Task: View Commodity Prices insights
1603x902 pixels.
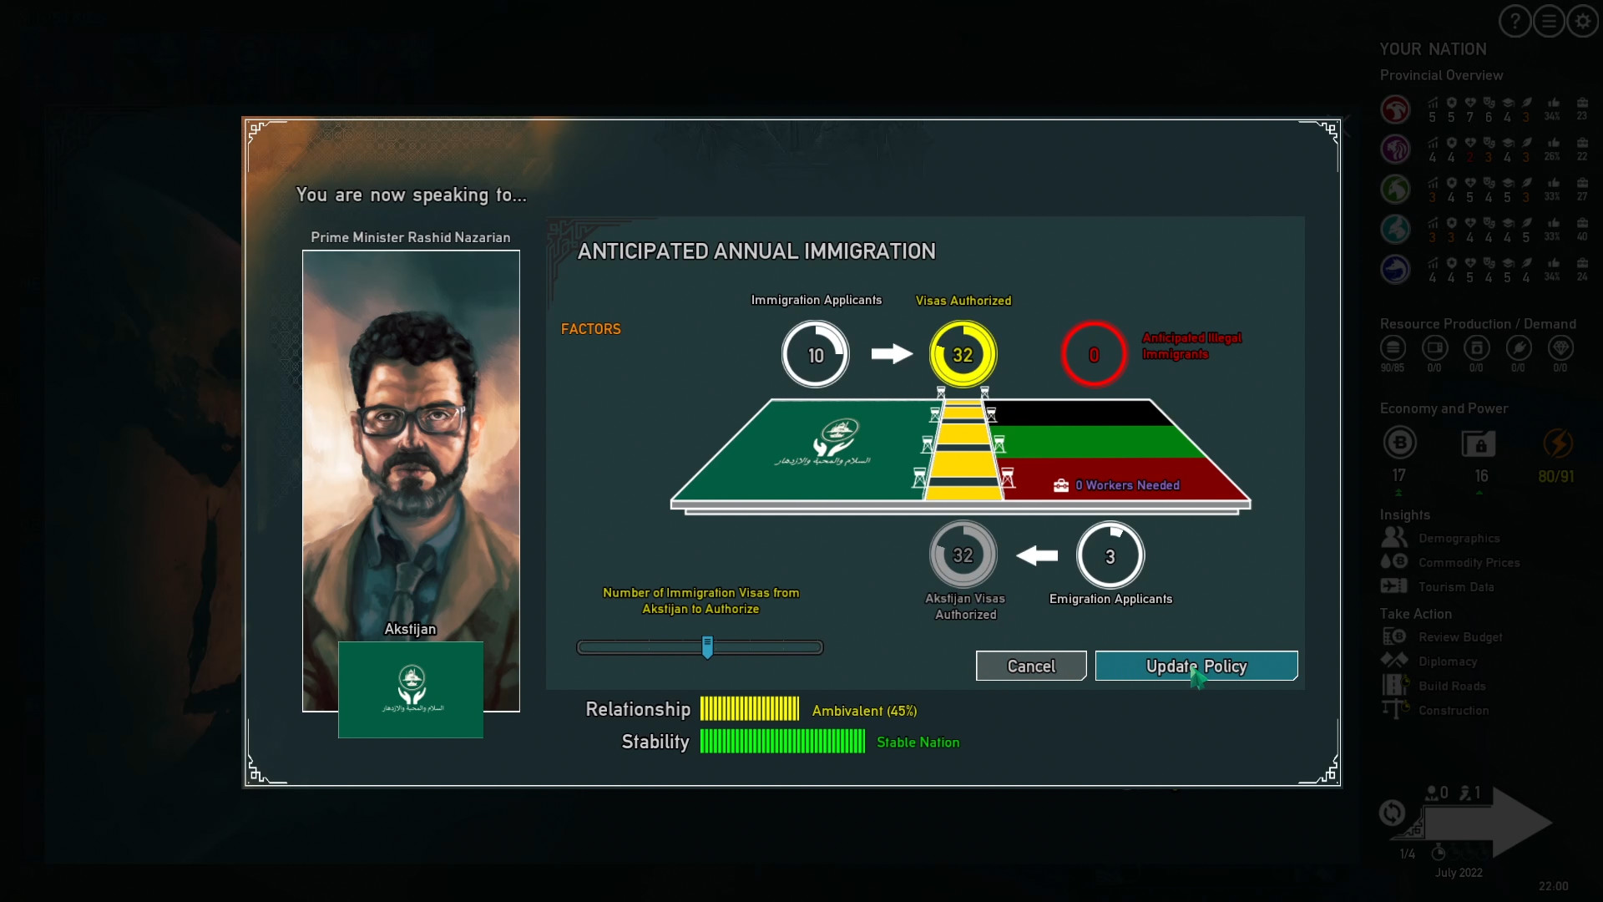Action: [x=1469, y=562]
